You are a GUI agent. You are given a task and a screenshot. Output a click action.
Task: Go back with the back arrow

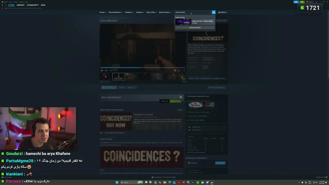point(2,5)
